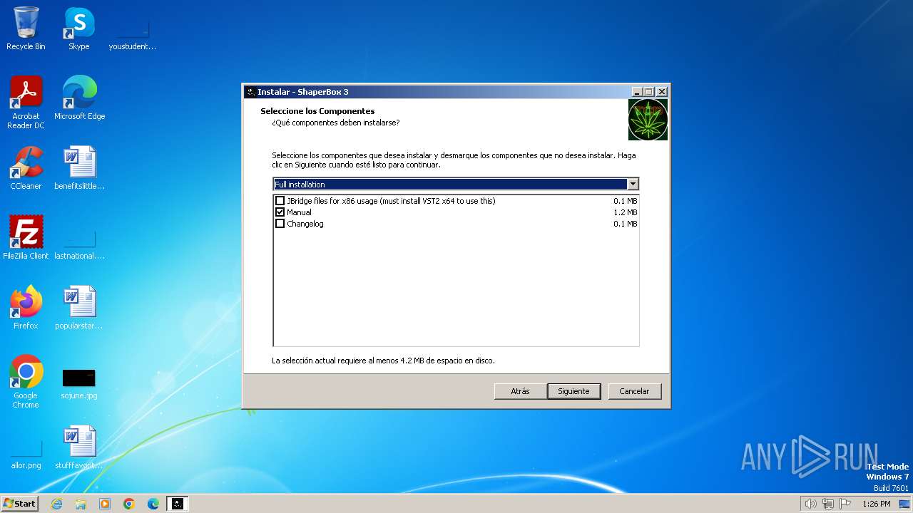This screenshot has height=513, width=913.
Task: Open Chrome from the taskbar
Action: point(129,504)
